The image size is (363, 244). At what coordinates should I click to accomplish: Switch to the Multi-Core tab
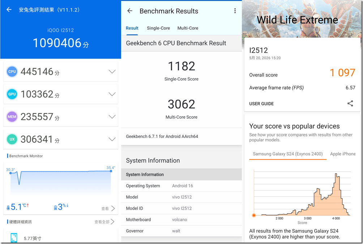coord(188,28)
